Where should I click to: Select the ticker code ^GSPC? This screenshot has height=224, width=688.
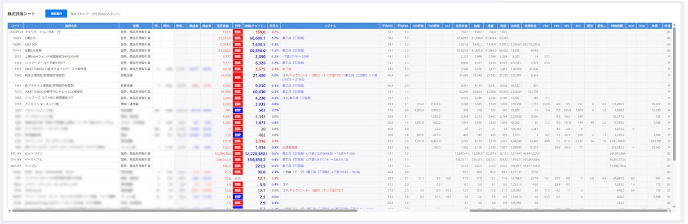(17, 44)
